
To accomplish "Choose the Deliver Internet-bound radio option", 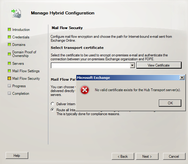I will (x=53, y=104).
